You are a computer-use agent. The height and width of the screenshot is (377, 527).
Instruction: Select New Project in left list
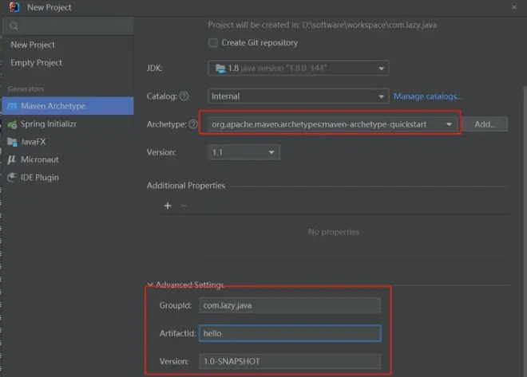pos(33,45)
